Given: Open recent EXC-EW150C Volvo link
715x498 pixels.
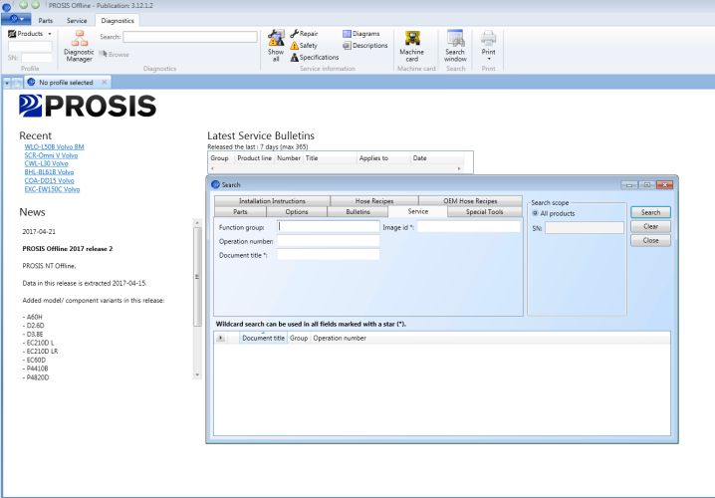Looking at the screenshot, I should 52,189.
